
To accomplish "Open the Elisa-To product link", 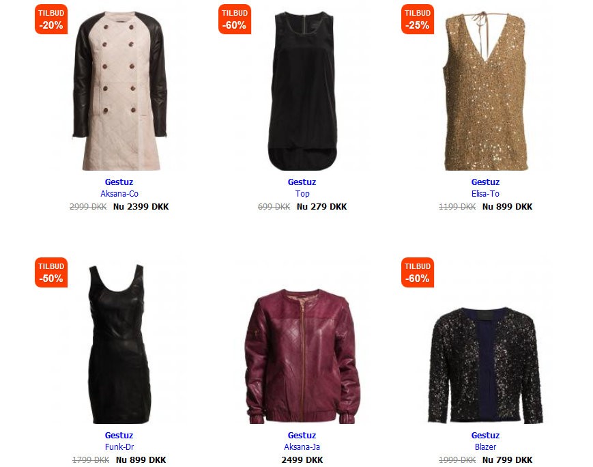I will (485, 194).
